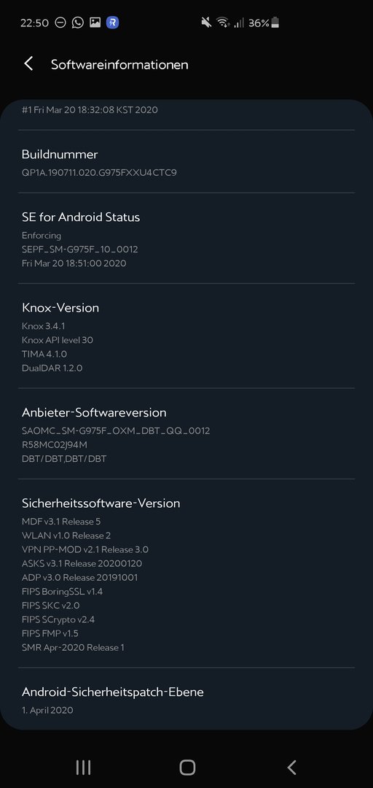The width and height of the screenshot is (373, 788).
Task: Tap the Softwareinformationen page title
Action: click(x=119, y=64)
